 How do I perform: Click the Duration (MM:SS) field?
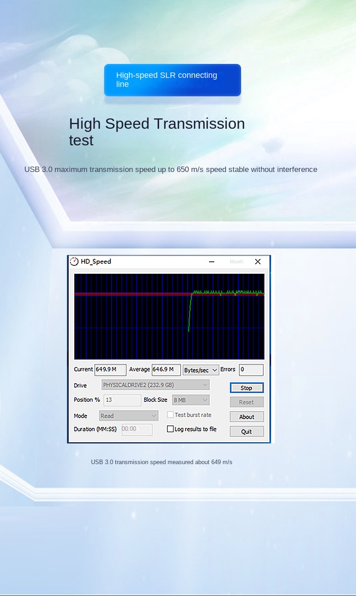(x=137, y=429)
